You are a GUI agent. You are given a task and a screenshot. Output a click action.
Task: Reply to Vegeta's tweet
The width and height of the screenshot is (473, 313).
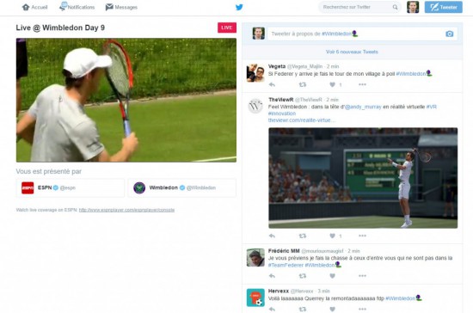pos(272,85)
